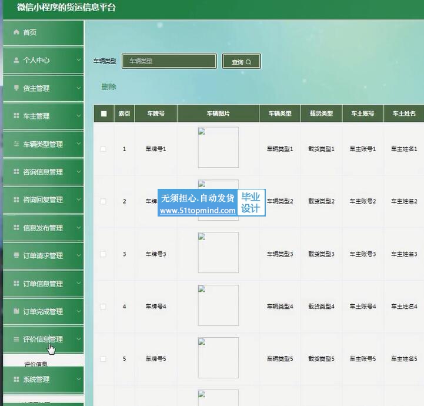Open the 订单完成管理 menu
Image resolution: width=424 pixels, height=406 pixels.
coord(44,311)
